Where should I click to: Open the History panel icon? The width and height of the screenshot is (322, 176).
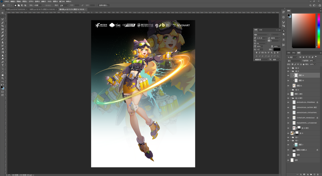[x=283, y=12]
